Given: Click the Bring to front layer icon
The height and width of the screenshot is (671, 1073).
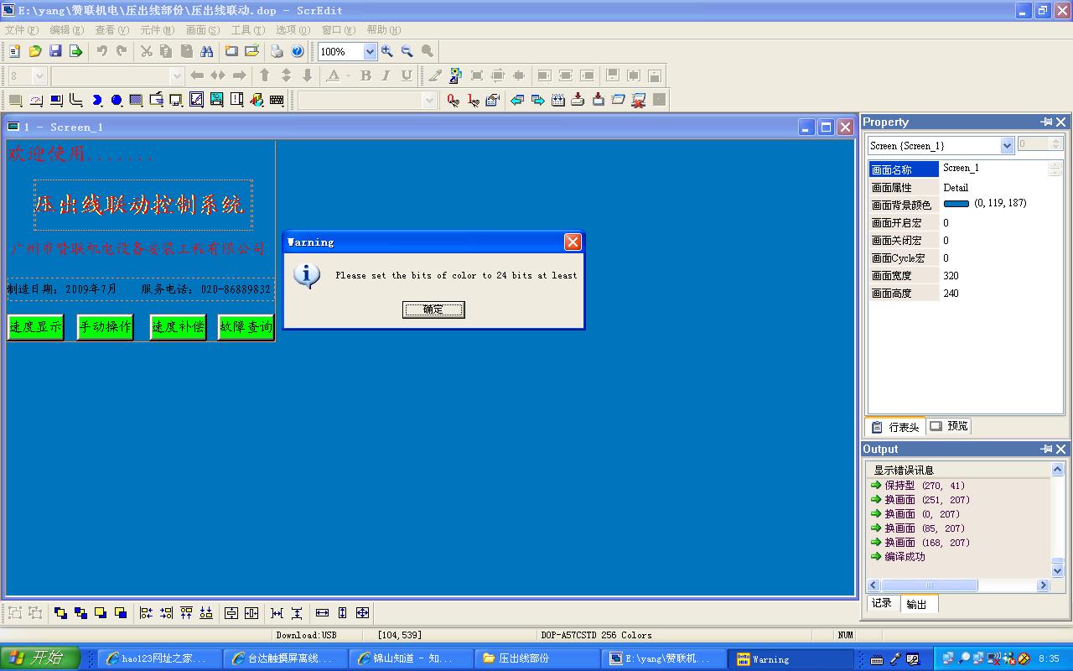Looking at the screenshot, I should tap(60, 613).
